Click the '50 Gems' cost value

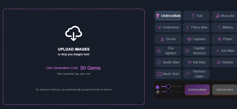click(90, 68)
